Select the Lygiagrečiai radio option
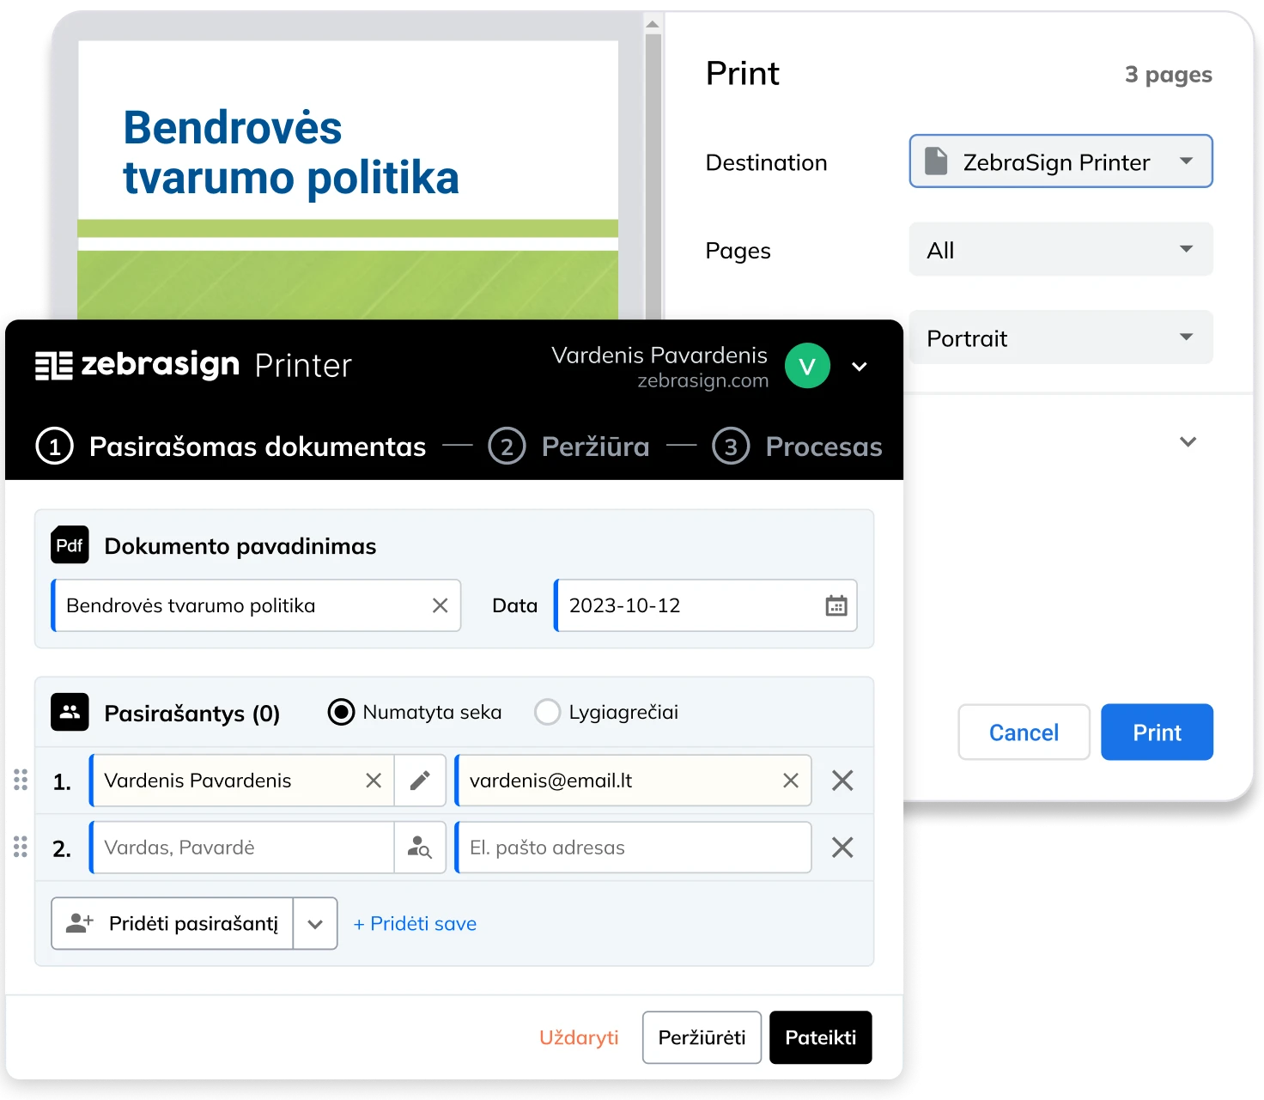Screen dimensions: 1264x1100 547,713
